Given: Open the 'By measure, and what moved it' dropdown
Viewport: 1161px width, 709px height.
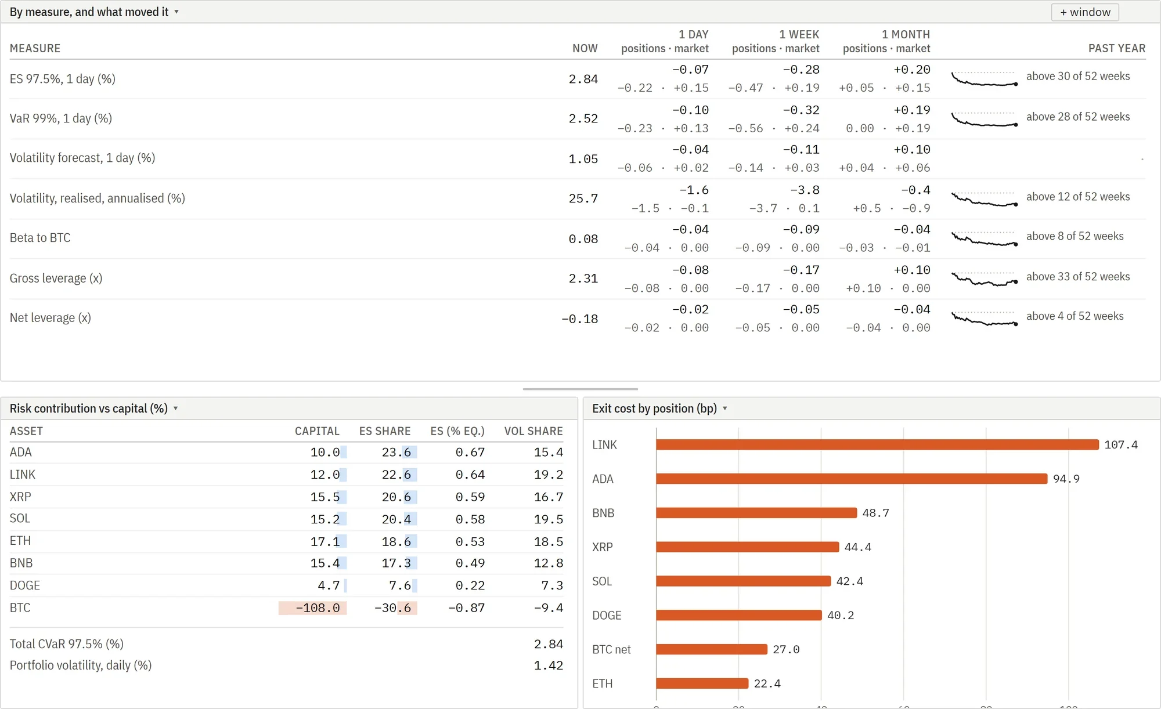Looking at the screenshot, I should click(94, 12).
